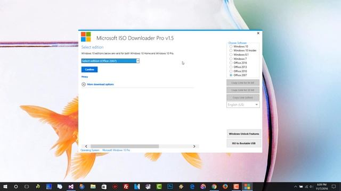Open Firefox from the taskbar

[x=225, y=186]
